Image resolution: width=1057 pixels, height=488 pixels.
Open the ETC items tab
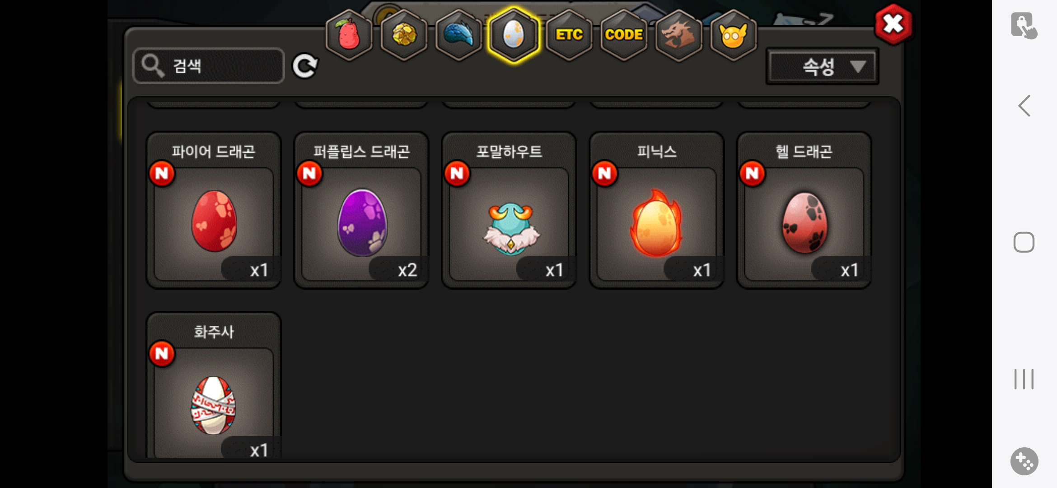click(569, 34)
